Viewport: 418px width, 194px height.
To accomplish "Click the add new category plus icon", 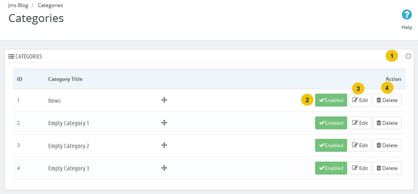I will tap(408, 56).
